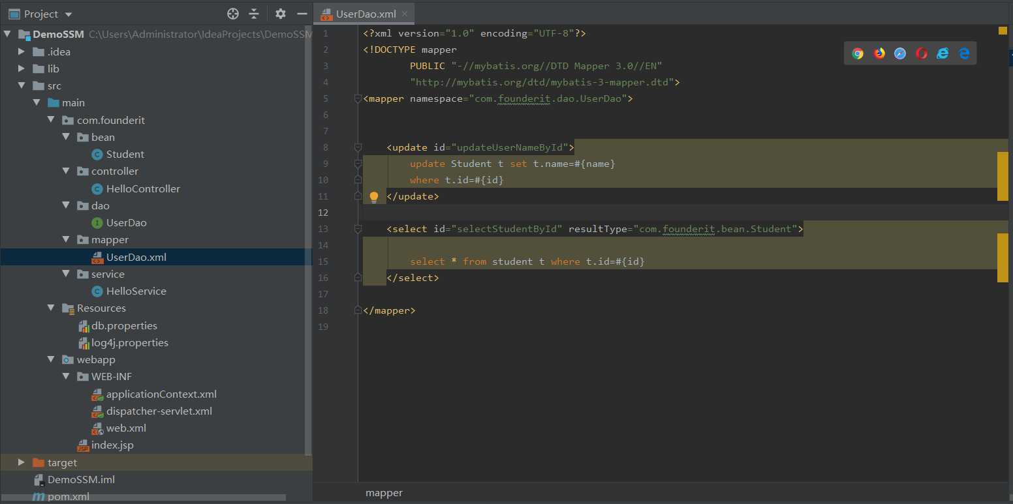Screen dimensions: 1013x504
Task: Click the mapper breadcrumb at bottom
Action: coord(384,493)
